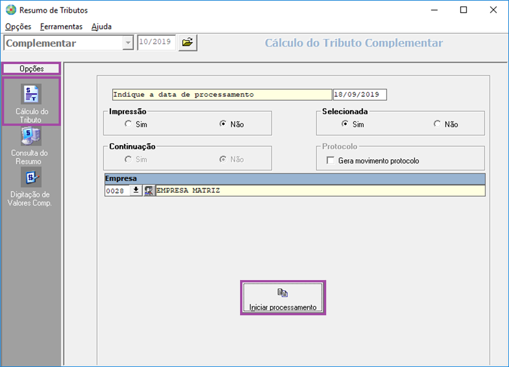This screenshot has height=367, width=509.
Task: Click the company code field 0028
Action: tap(117, 191)
